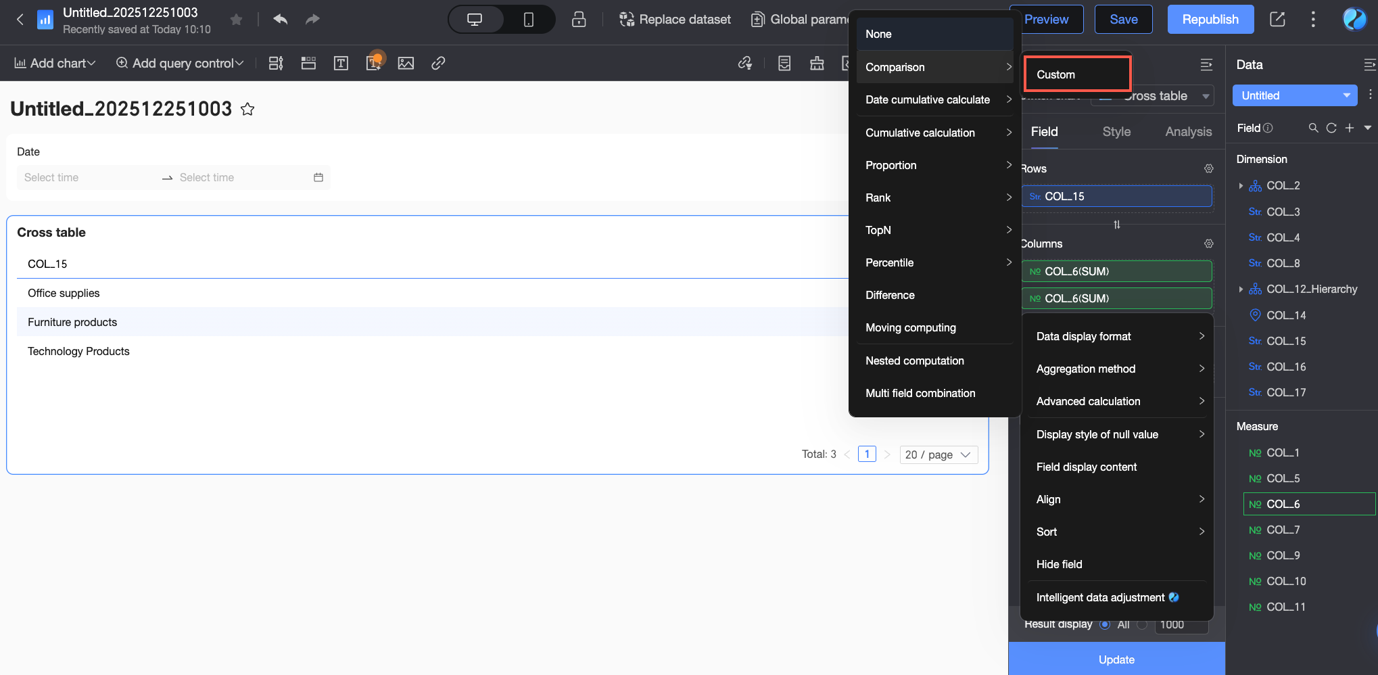This screenshot has width=1378, height=675.
Task: Toggle the favorite star in the header bar
Action: pos(236,20)
